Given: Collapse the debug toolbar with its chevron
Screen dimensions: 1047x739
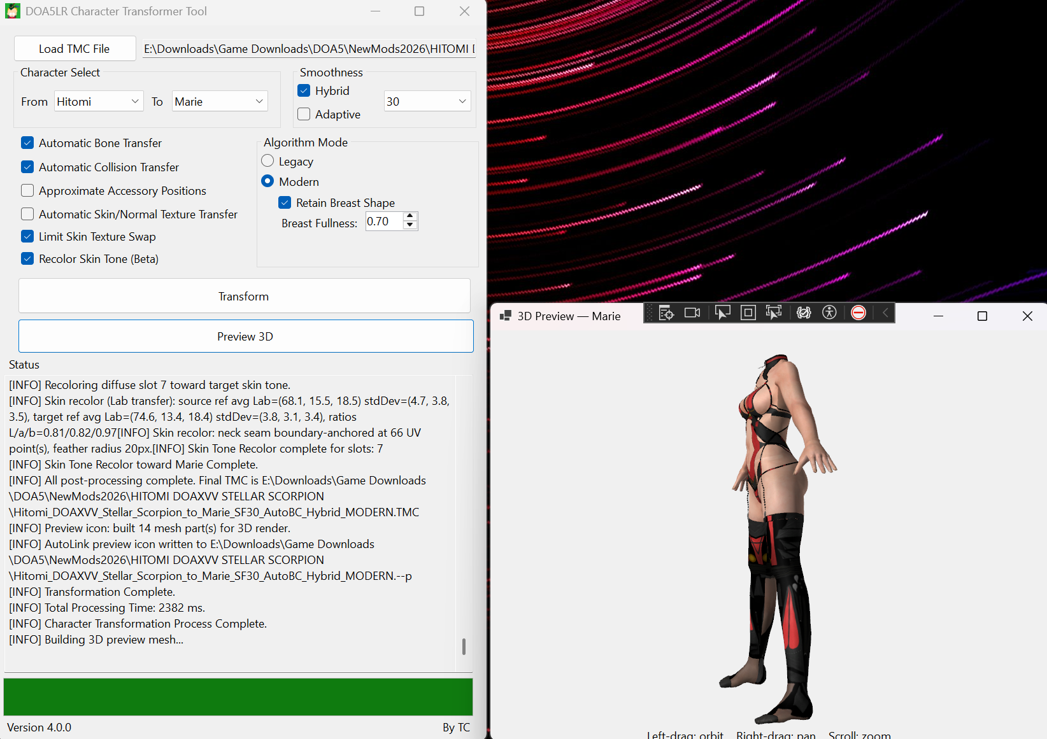Looking at the screenshot, I should [885, 313].
